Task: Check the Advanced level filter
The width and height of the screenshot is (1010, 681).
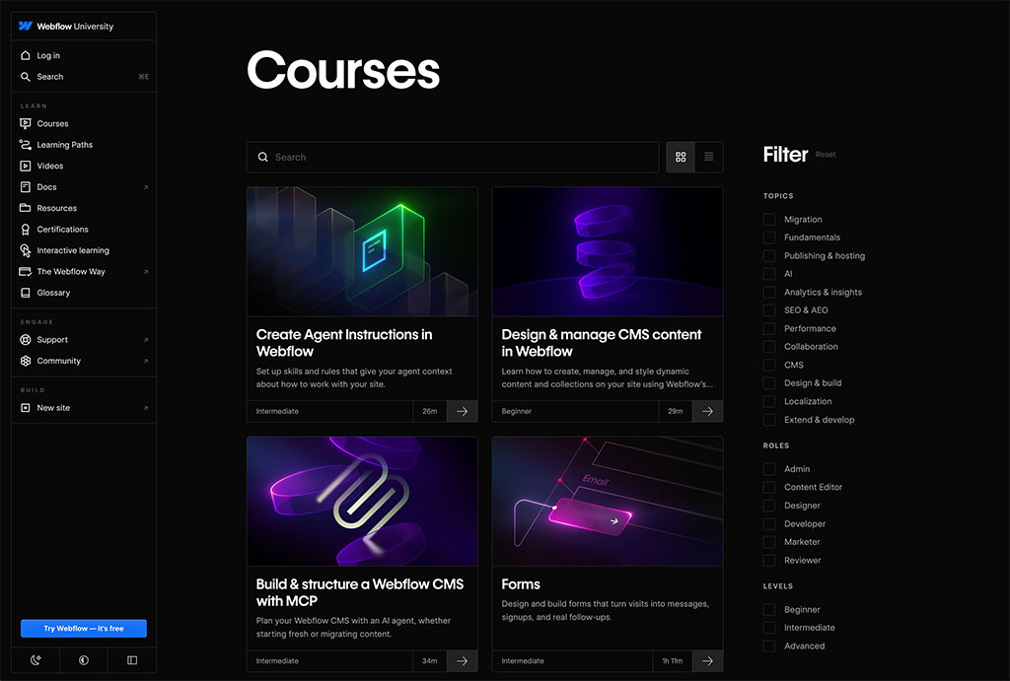Action: [769, 647]
